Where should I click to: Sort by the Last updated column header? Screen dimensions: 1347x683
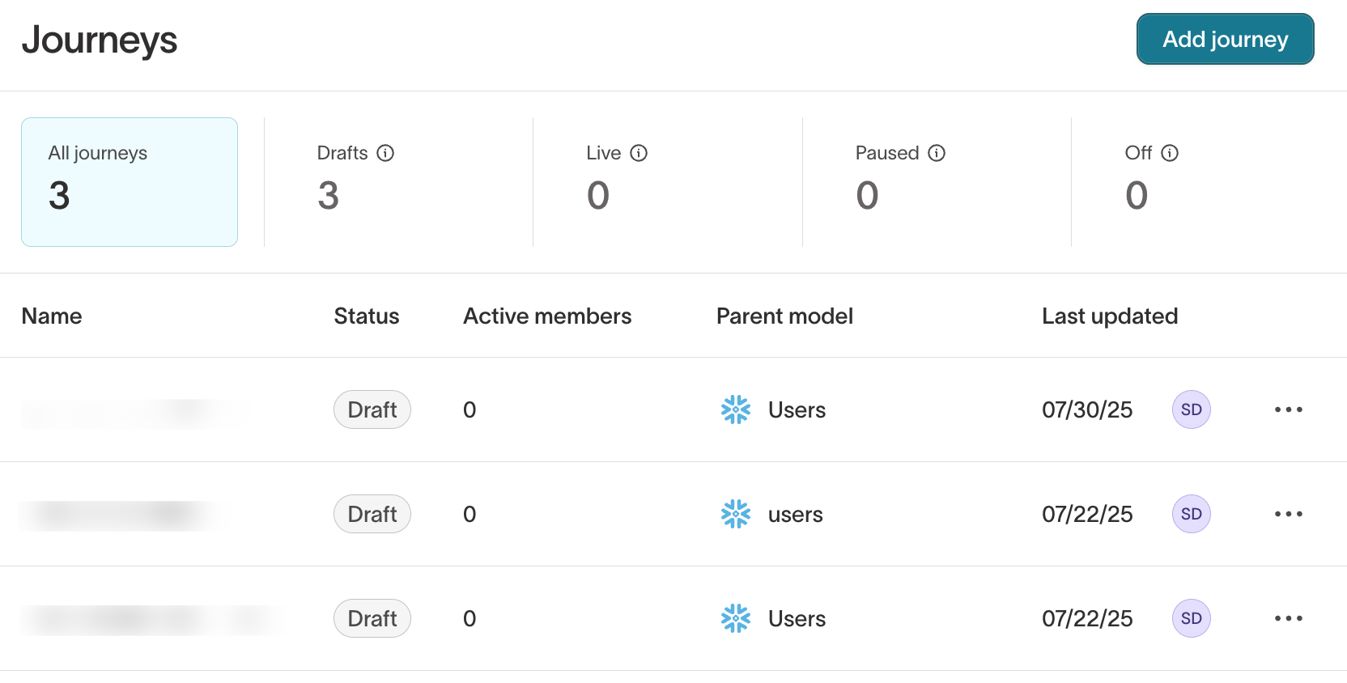pyautogui.click(x=1109, y=316)
